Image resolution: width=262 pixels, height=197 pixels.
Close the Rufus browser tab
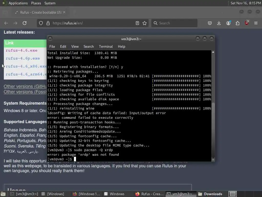[64, 12]
